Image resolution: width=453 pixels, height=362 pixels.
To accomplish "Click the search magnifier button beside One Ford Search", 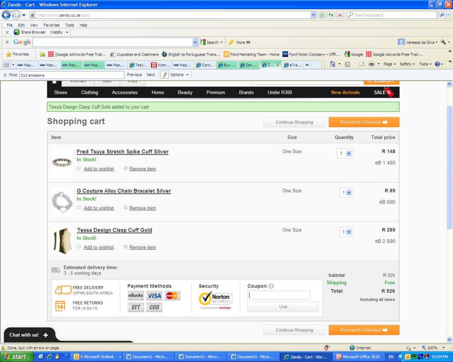I will (x=442, y=15).
